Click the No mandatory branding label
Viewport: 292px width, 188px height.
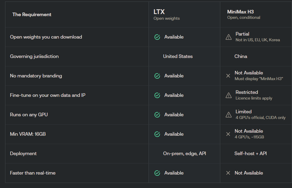36,76
